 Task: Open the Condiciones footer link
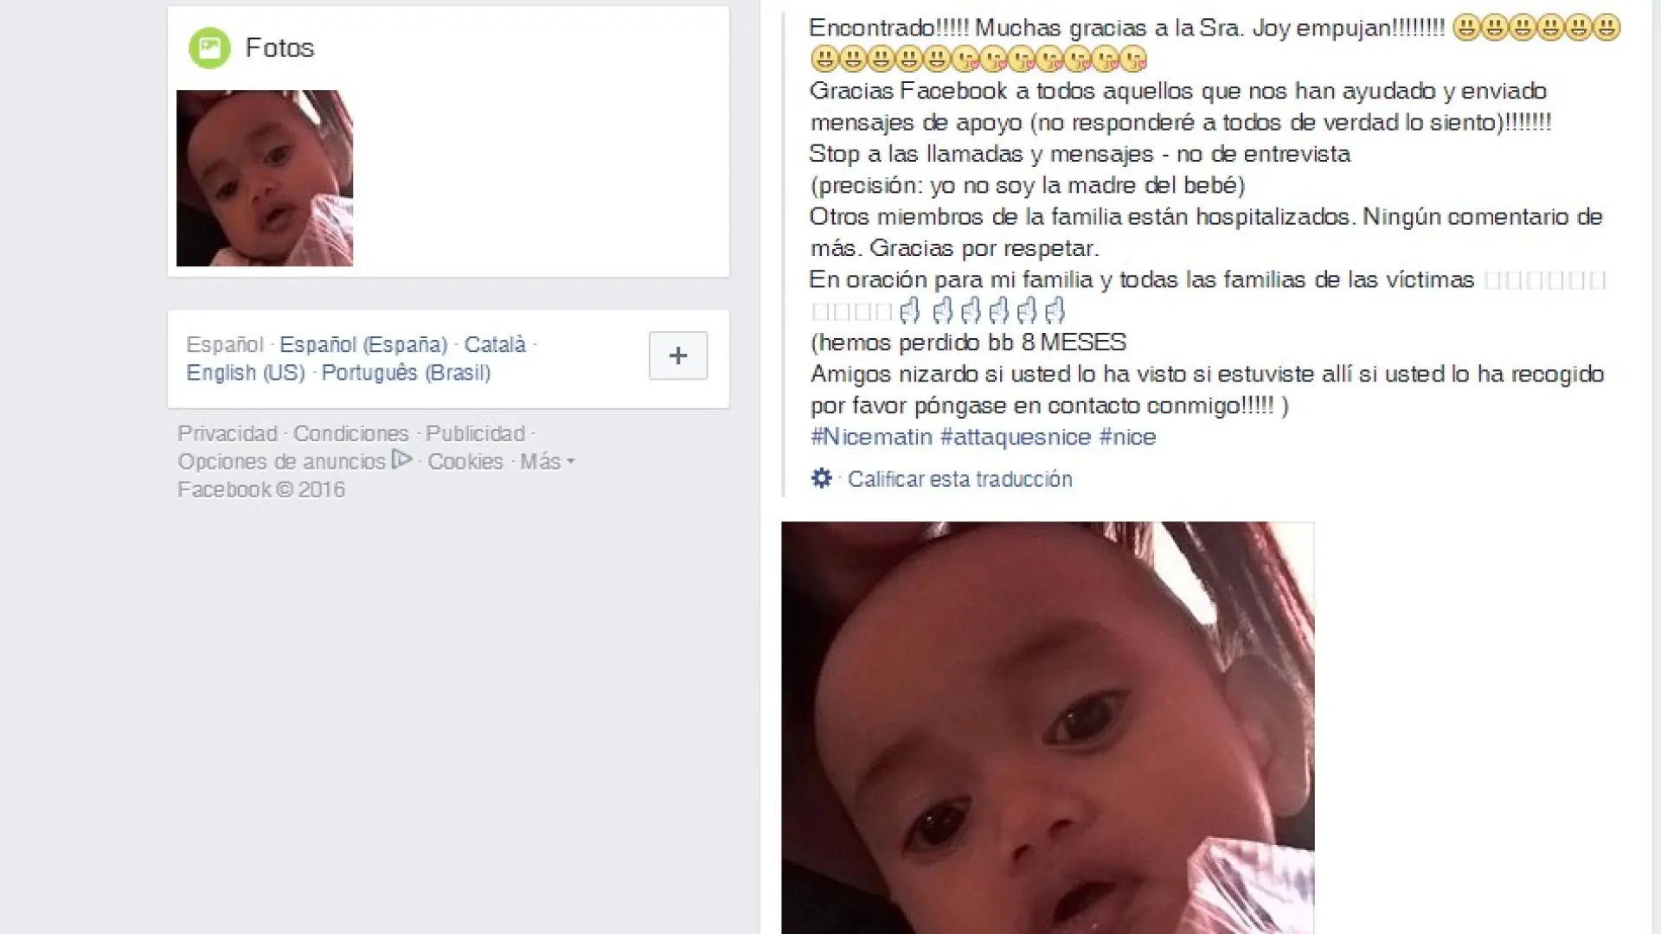tap(350, 433)
